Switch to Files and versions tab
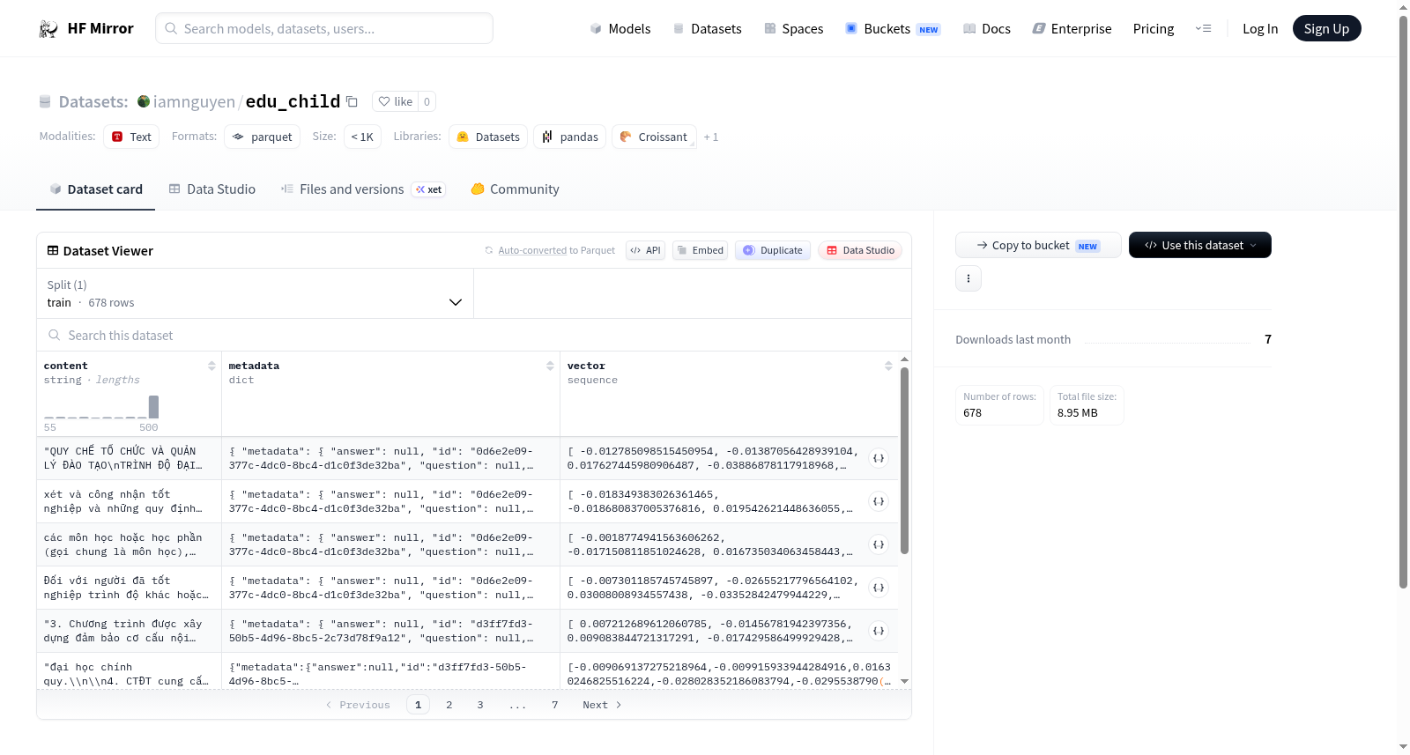The height and width of the screenshot is (755, 1410). click(363, 189)
